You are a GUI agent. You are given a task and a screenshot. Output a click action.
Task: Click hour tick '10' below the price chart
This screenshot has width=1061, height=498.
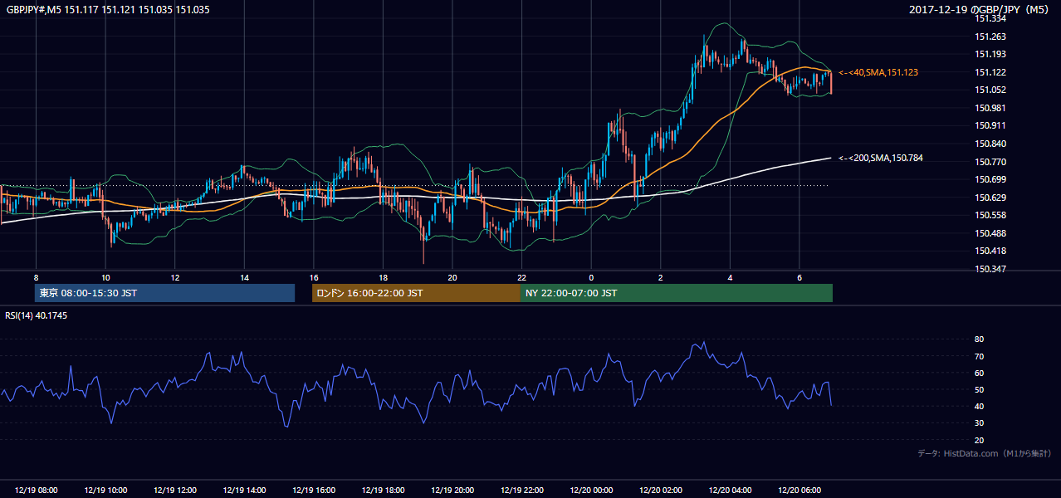click(x=105, y=278)
